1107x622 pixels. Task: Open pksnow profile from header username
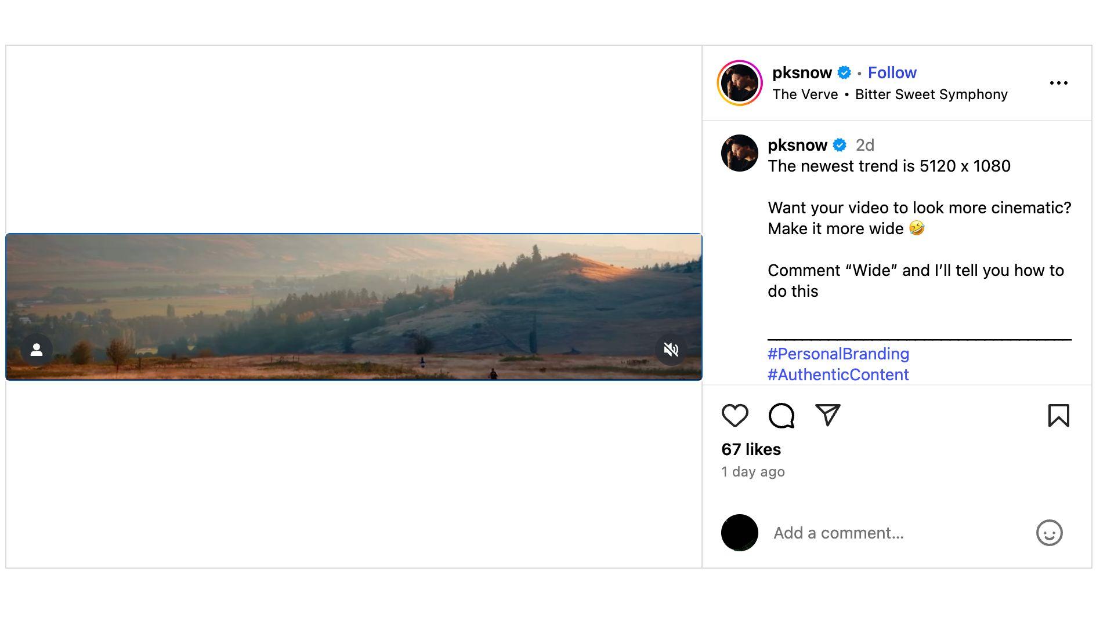(802, 72)
